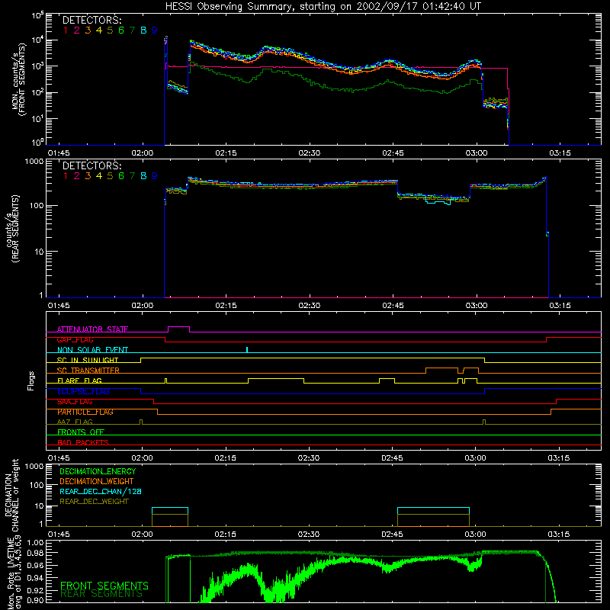Image resolution: width=610 pixels, height=610 pixels.
Task: Click the "03:00" tick under rear segments plot
Action: pos(476,306)
